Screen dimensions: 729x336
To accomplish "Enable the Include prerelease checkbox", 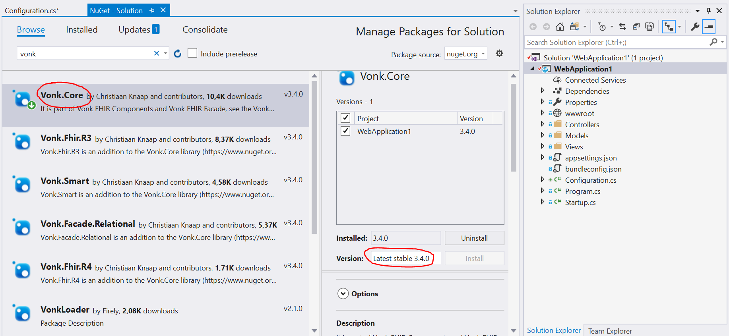I will click(192, 53).
